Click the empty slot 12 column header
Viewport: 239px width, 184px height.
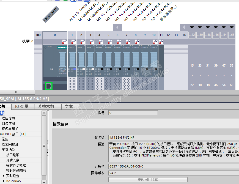point(168,35)
